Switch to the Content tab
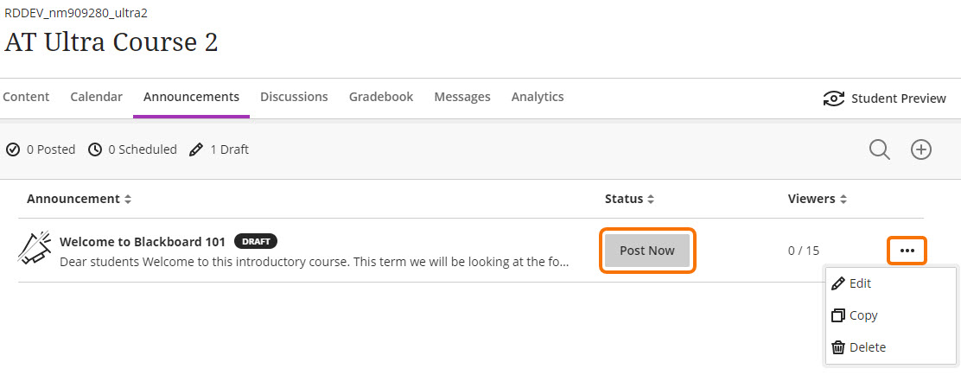The width and height of the screenshot is (961, 375). point(26,97)
